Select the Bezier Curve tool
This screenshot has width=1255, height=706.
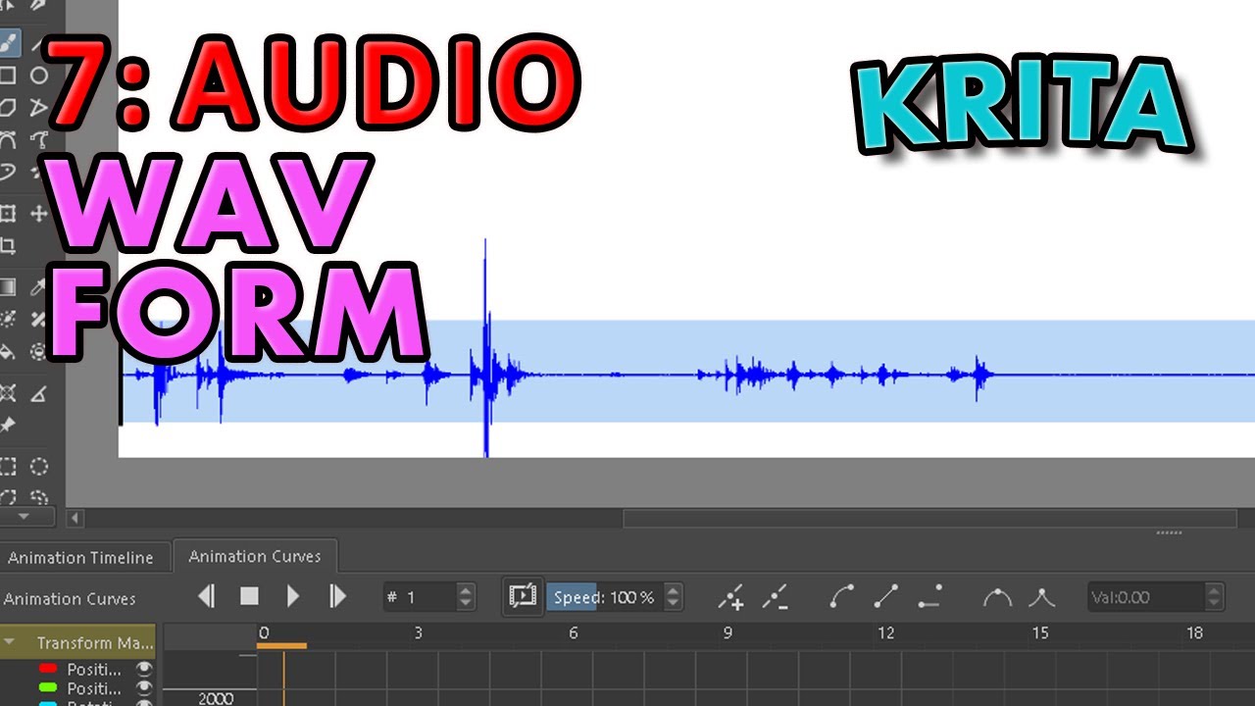(8, 139)
